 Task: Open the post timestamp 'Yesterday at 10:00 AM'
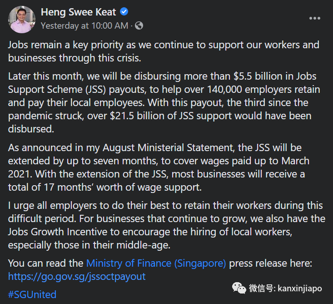click(84, 26)
